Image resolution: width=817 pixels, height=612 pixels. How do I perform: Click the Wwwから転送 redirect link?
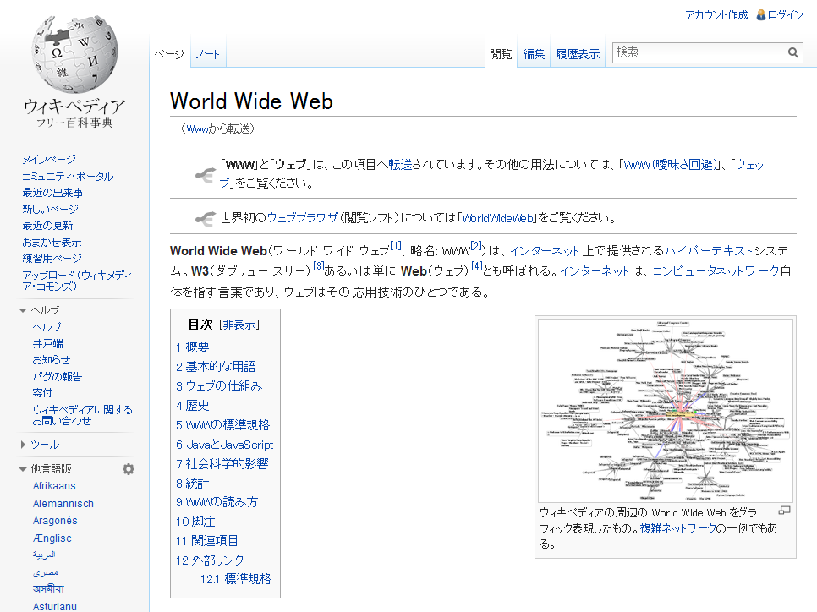click(197, 129)
